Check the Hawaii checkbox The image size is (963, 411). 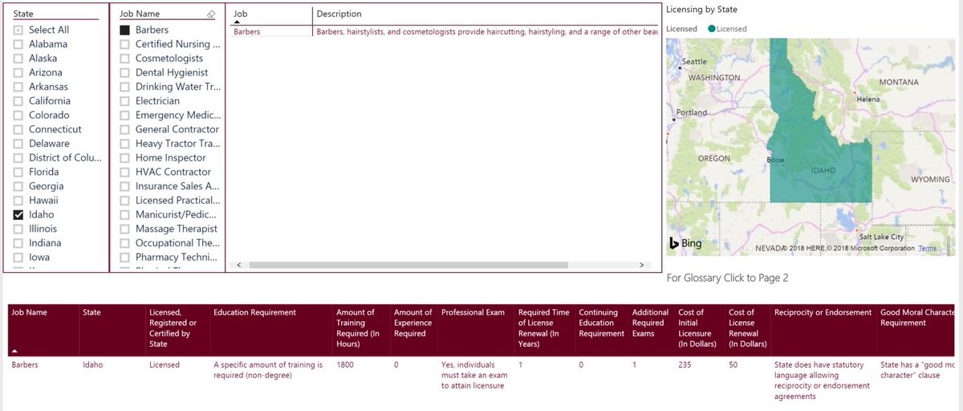[18, 200]
